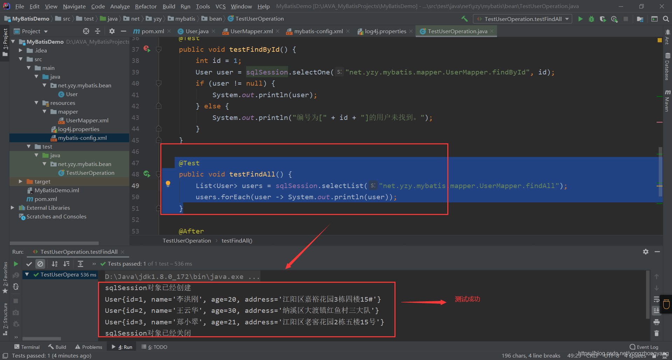
Task: Click the run gutter icon at line 37
Action: point(147,49)
